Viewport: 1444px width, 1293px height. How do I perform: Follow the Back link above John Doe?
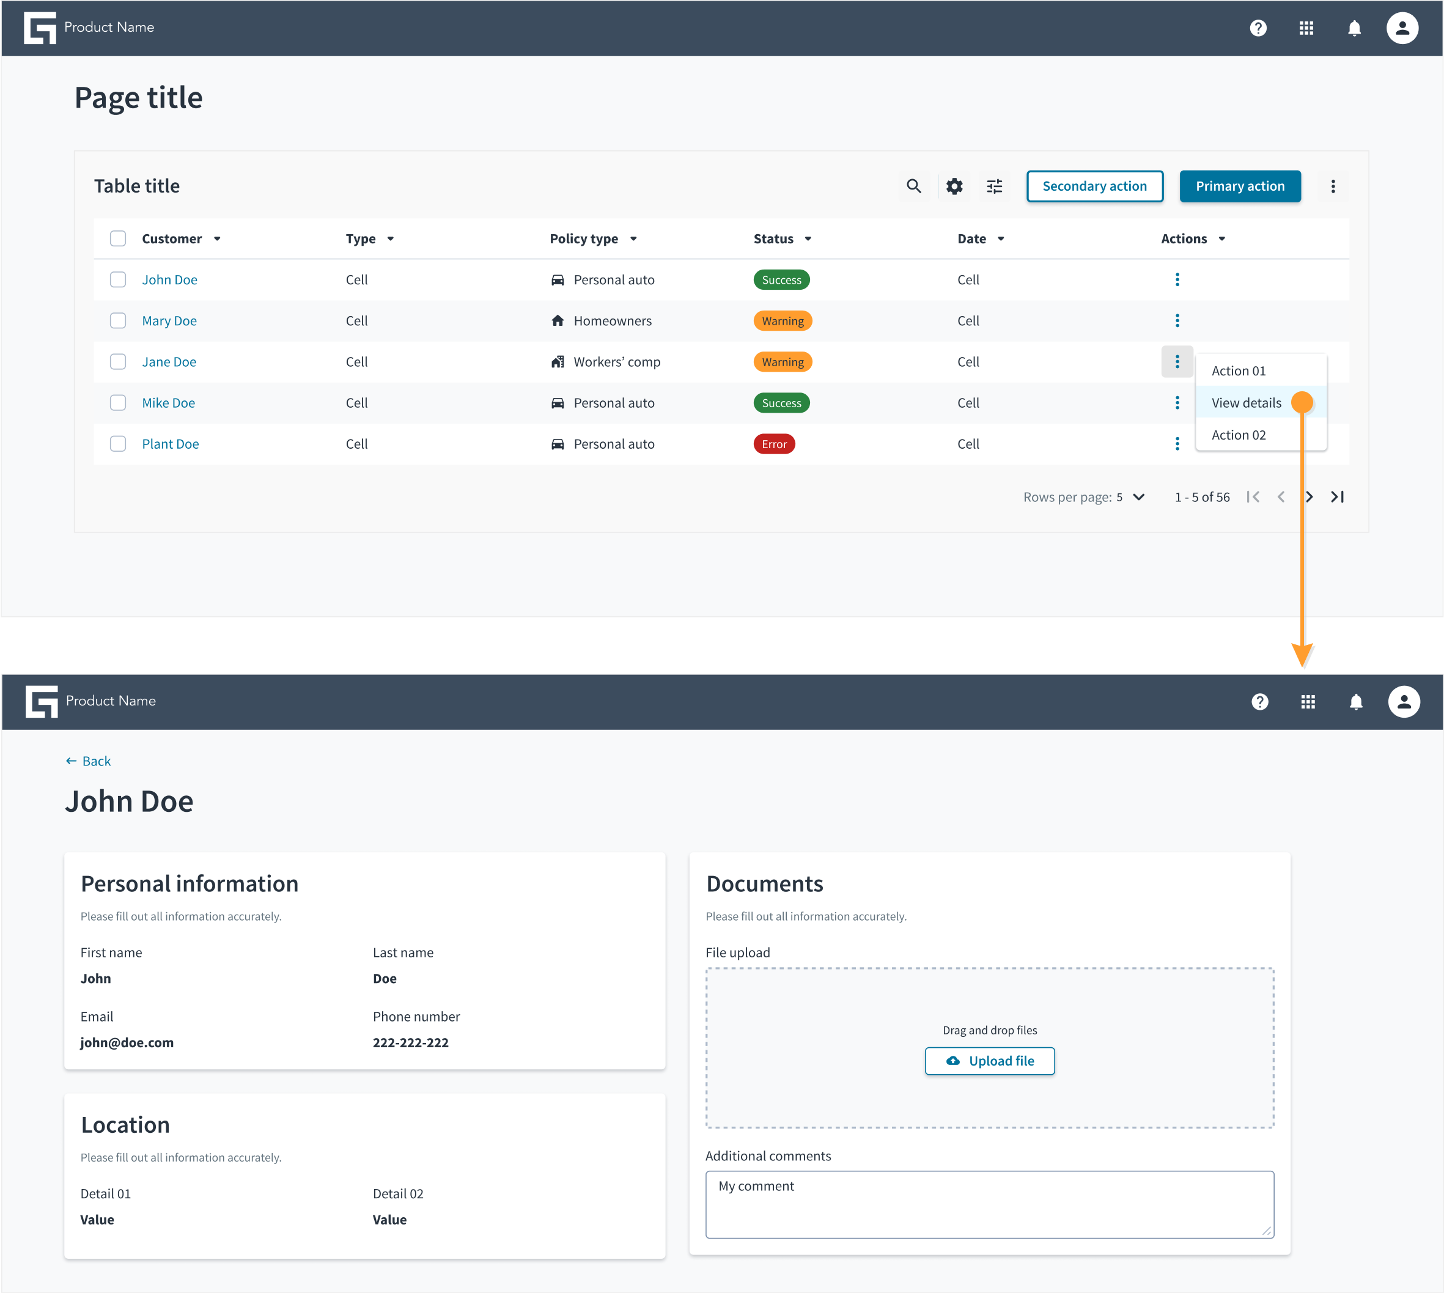tap(88, 761)
